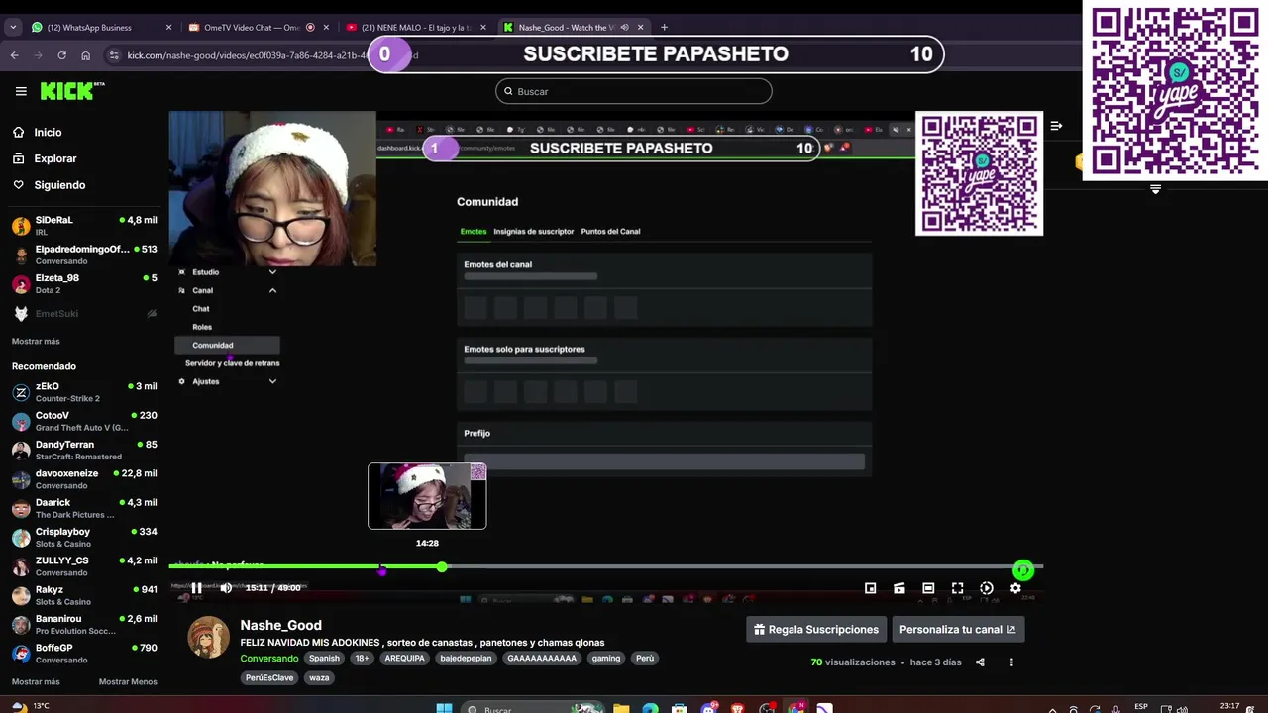The image size is (1268, 713).
Task: Open Daarick recommended channel
Action: [83, 508]
